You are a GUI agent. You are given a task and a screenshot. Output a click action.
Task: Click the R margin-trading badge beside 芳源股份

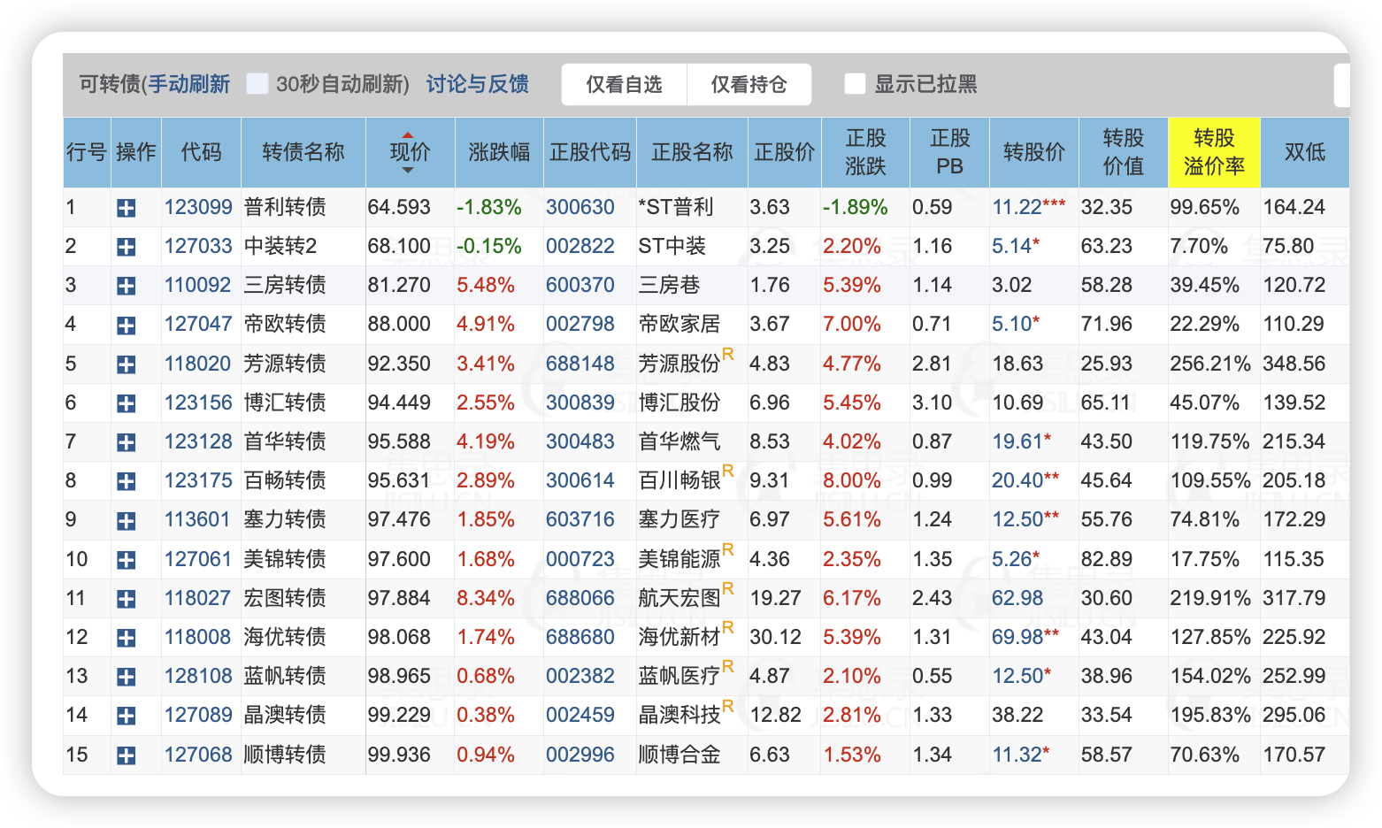click(x=728, y=355)
